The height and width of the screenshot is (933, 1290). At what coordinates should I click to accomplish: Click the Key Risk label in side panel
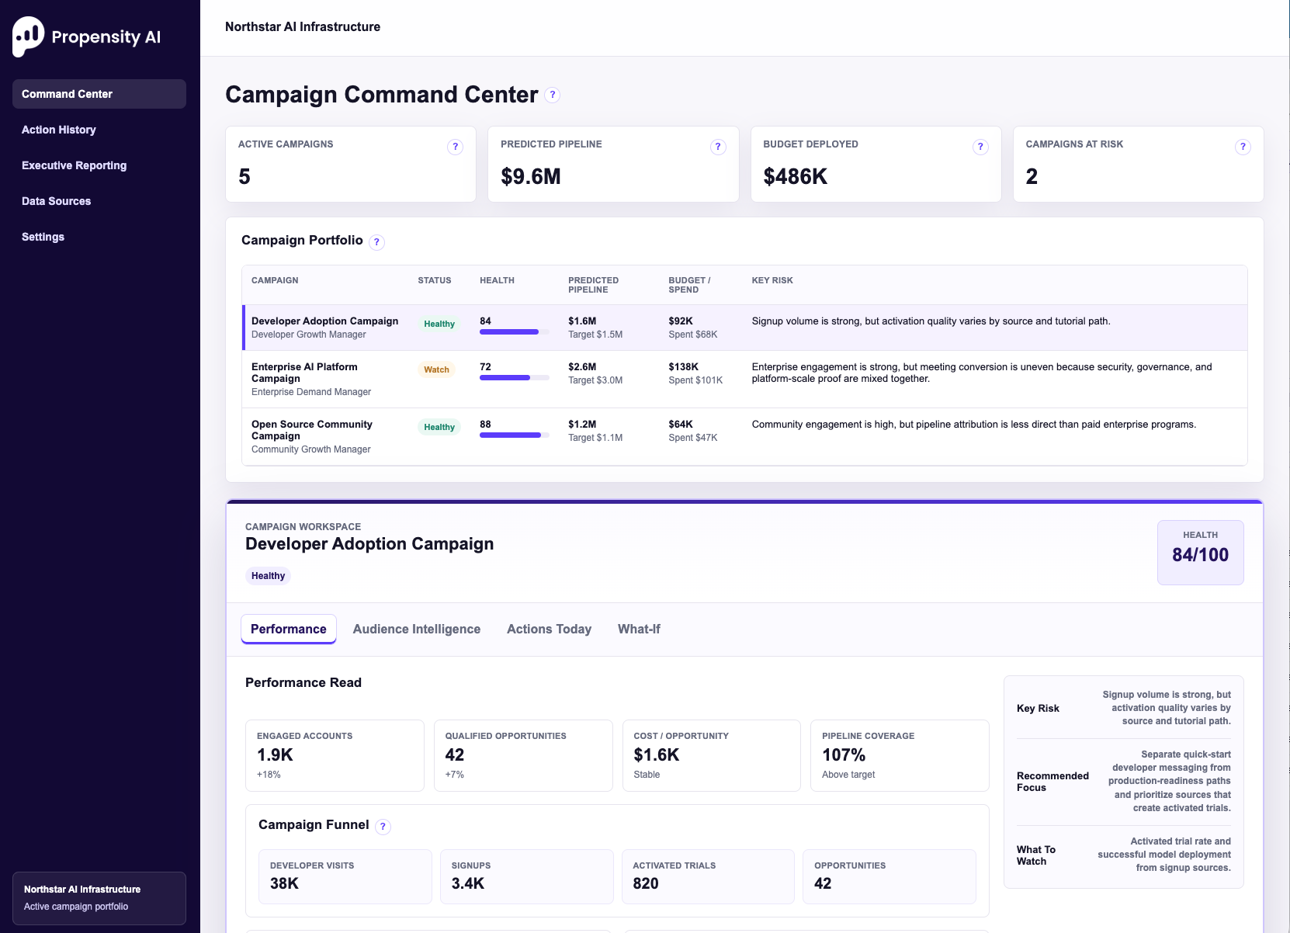click(1038, 708)
